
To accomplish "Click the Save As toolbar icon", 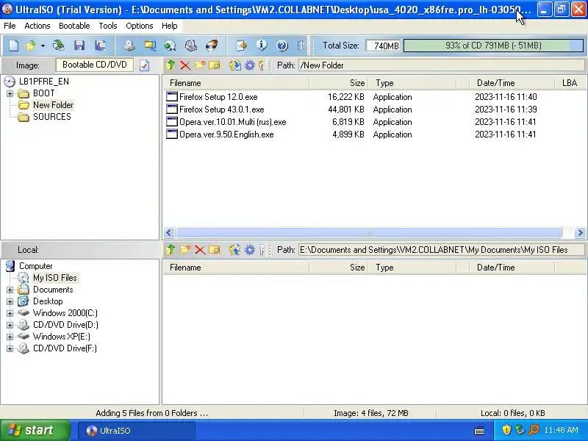I will (x=100, y=46).
